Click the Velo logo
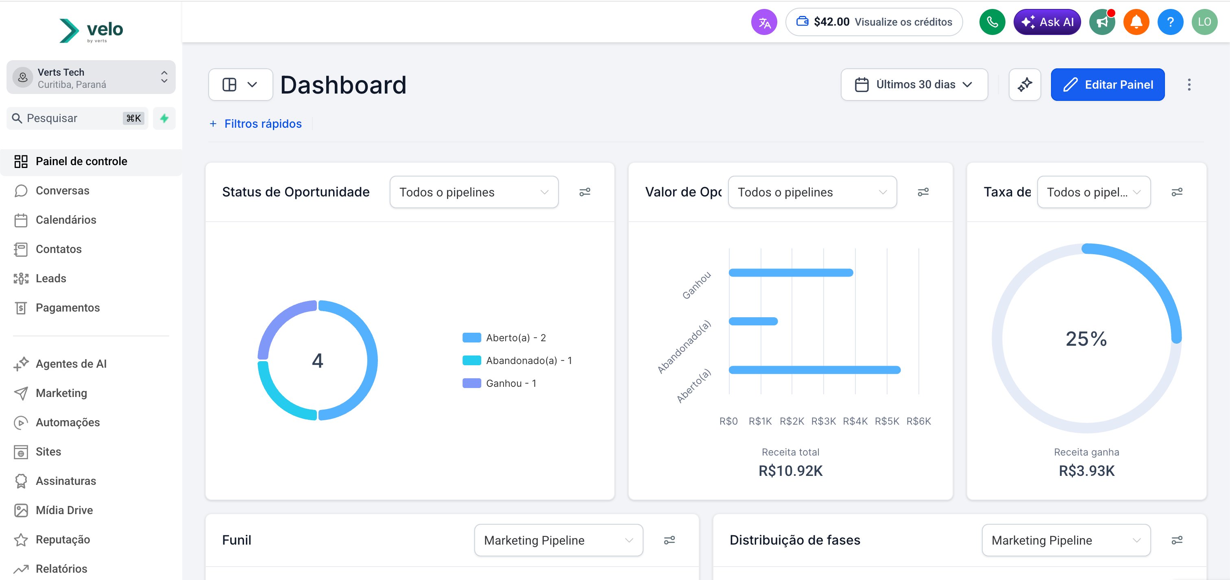The image size is (1230, 580). (91, 31)
